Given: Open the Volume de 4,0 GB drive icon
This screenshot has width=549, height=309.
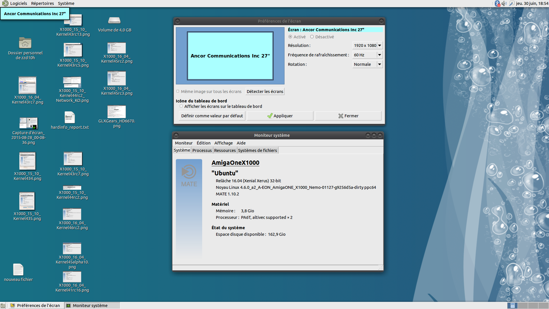Looking at the screenshot, I should [x=114, y=21].
